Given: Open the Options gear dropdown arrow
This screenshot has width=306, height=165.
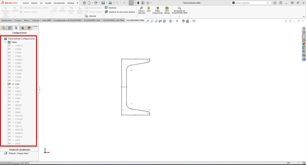Looking at the screenshot, I should [151, 3].
